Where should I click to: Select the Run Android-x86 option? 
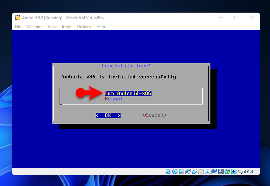point(128,94)
